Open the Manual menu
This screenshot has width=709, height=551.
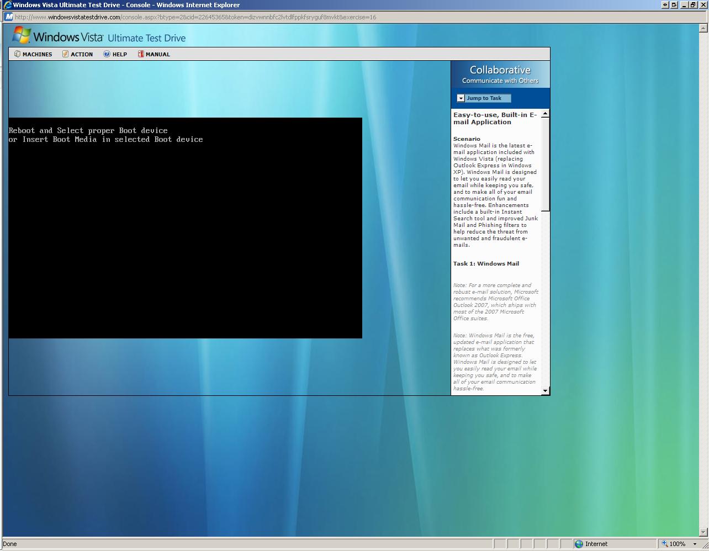(154, 54)
